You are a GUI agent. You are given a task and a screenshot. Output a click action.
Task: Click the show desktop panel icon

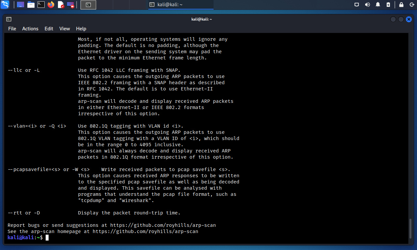point(21,5)
